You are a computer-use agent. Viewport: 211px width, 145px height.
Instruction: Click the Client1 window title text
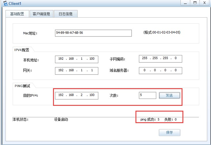[15, 4]
